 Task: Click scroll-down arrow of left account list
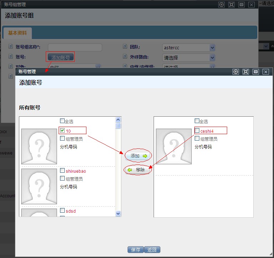pyautogui.click(x=118, y=213)
